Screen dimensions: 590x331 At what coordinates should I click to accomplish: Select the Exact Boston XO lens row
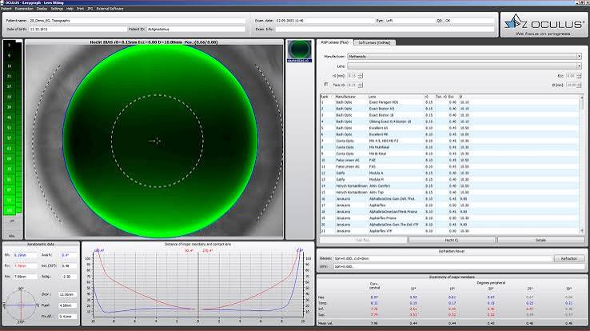coord(449,108)
